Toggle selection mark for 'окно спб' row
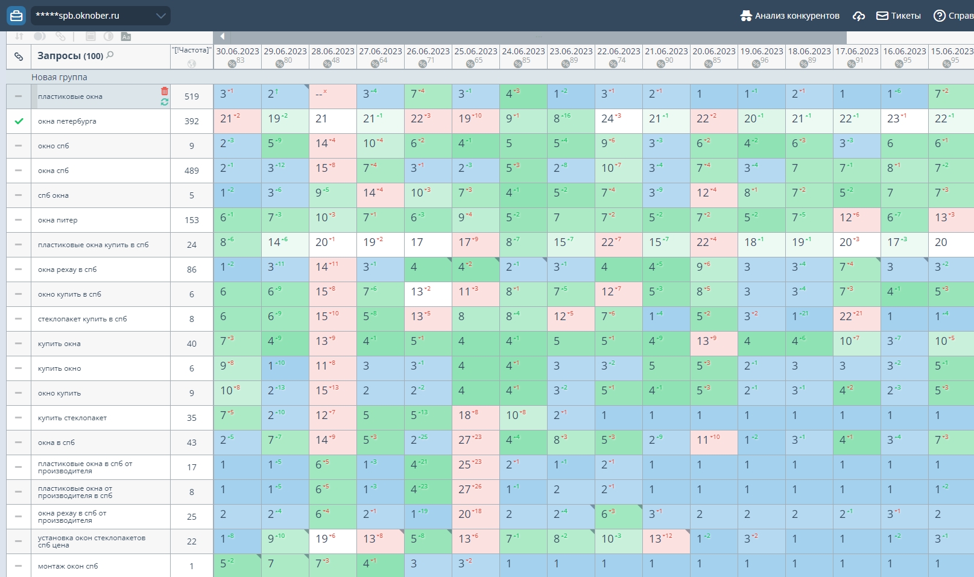Image resolution: width=974 pixels, height=577 pixels. click(19, 146)
